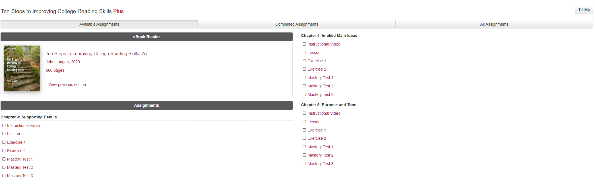The height and width of the screenshot is (187, 595).
Task: Open Ten Steps to Improving College Reading Skills, 7e link
Action: 96,54
